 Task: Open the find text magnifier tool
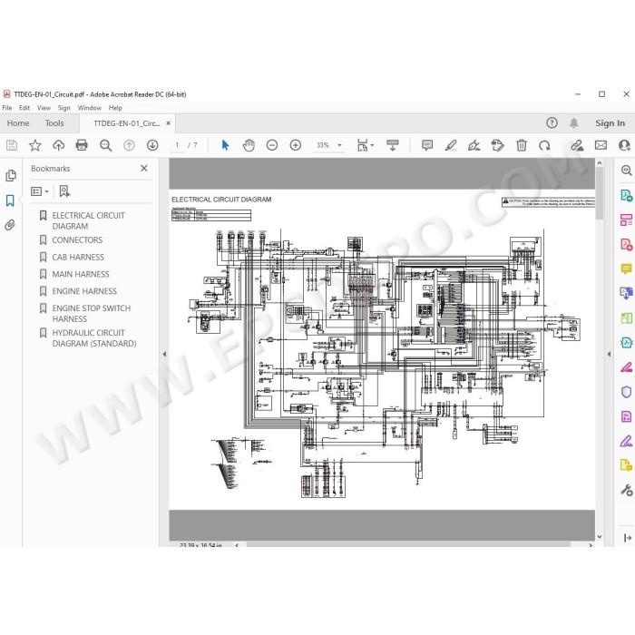105,145
